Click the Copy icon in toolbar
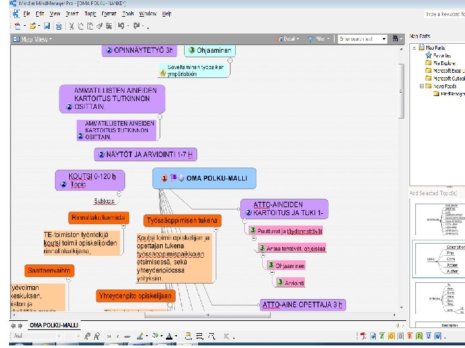Screen dimensions: 465x348 click(81, 26)
